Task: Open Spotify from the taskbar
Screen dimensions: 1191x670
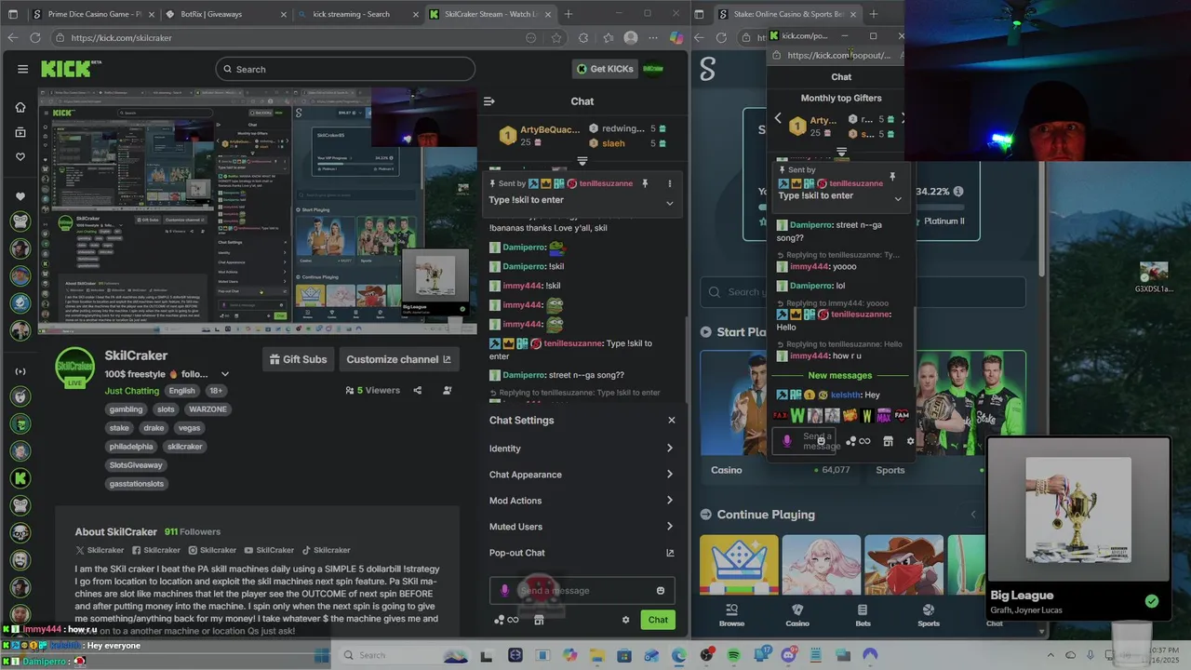Action: [733, 655]
